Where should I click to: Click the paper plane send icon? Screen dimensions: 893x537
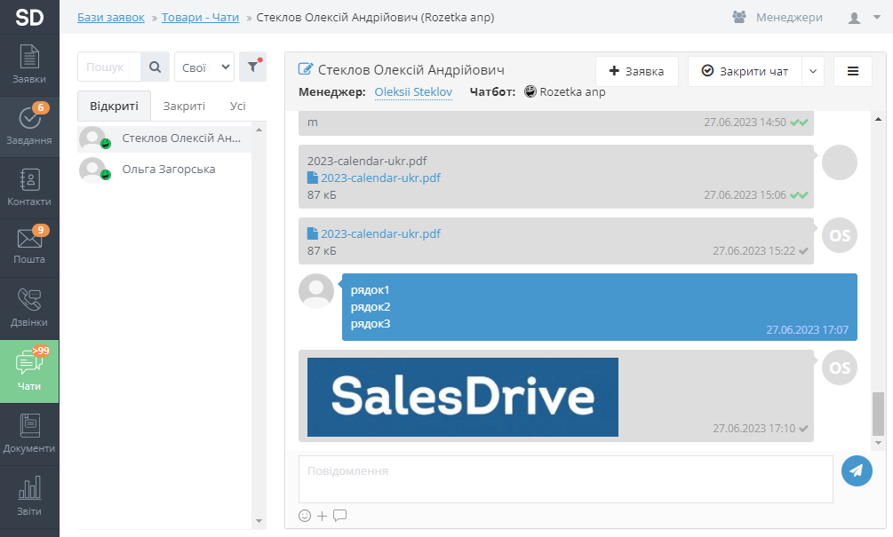pyautogui.click(x=857, y=470)
